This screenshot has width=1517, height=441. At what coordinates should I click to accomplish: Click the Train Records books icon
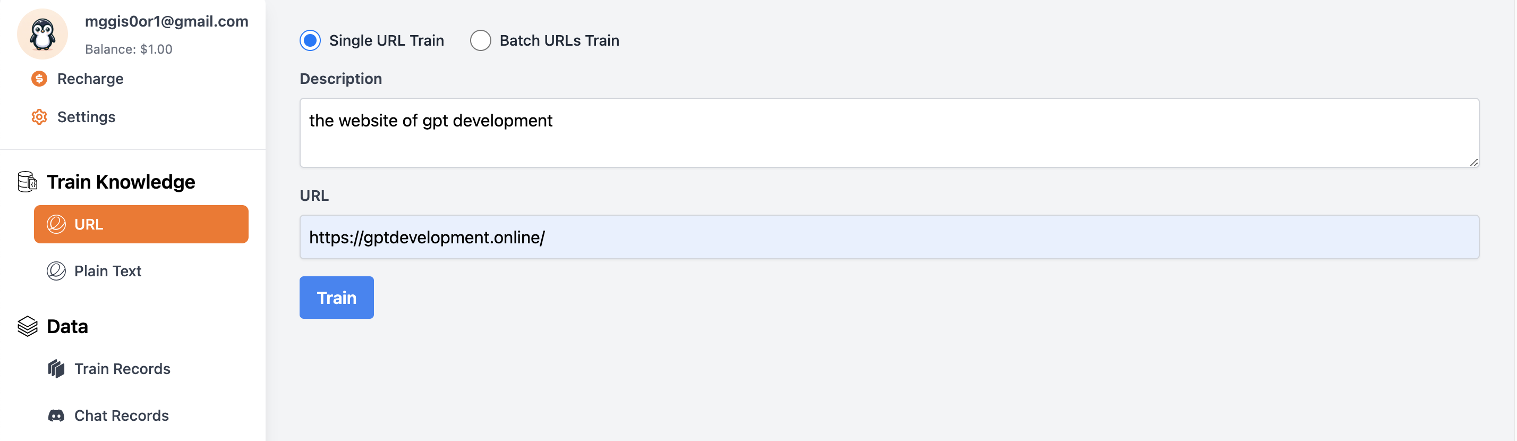pos(56,369)
